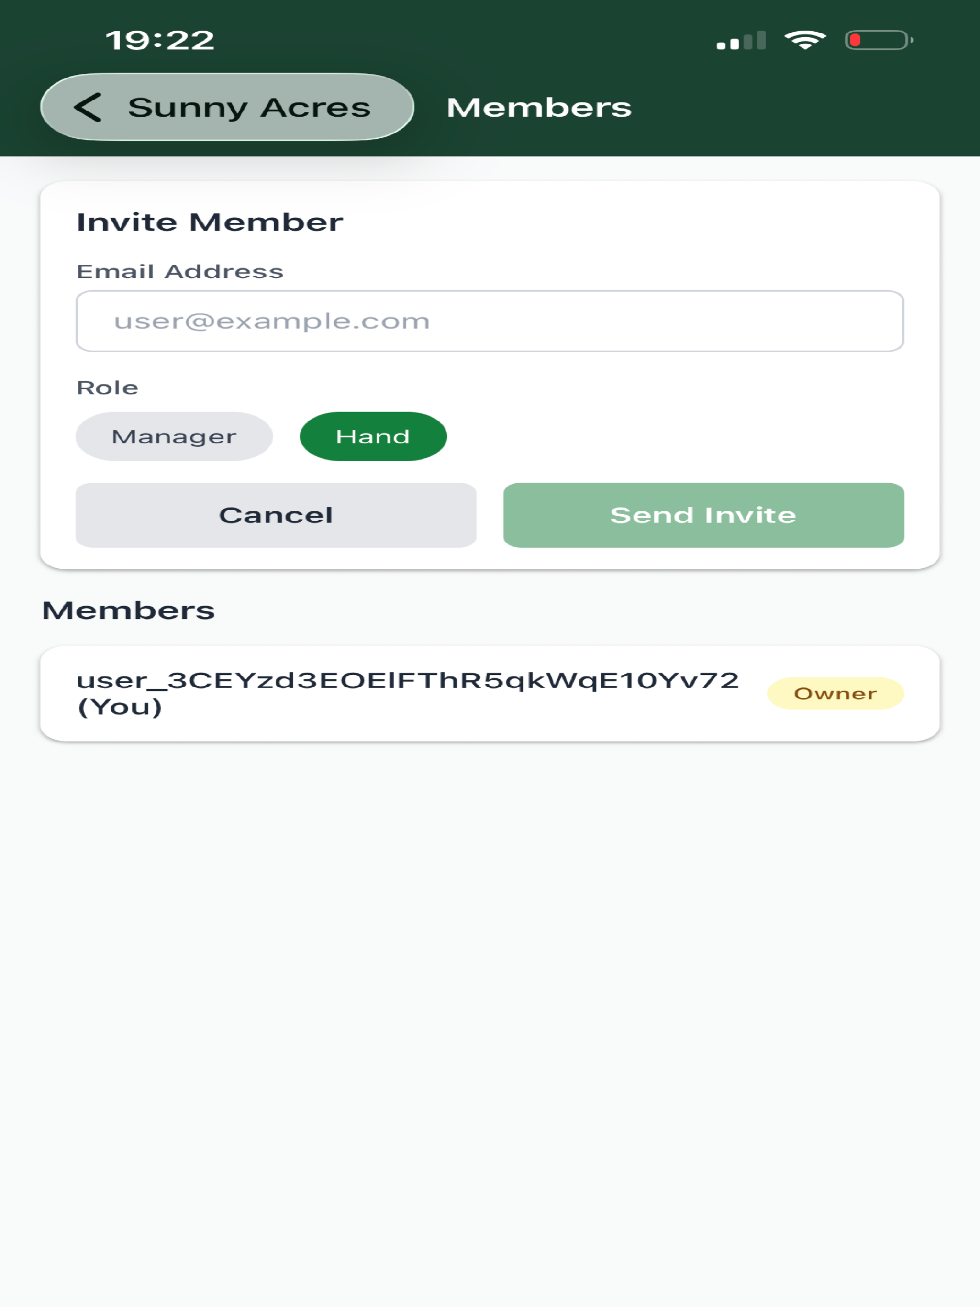
Task: Tap the Members page title in header
Action: point(539,108)
